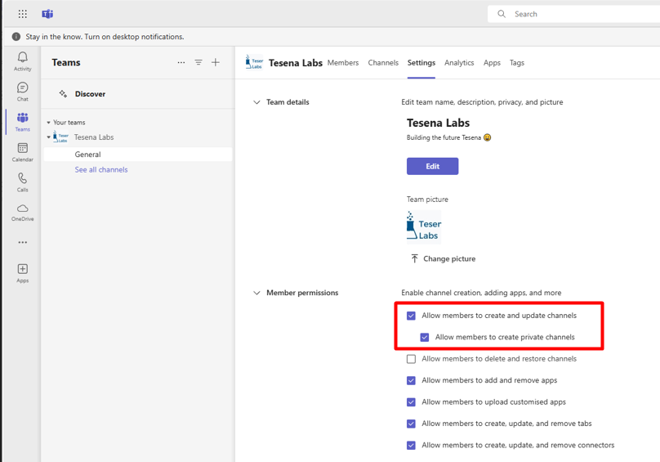The height and width of the screenshot is (462, 660).
Task: Uncheck create, update, and remove tabs option
Action: [411, 424]
